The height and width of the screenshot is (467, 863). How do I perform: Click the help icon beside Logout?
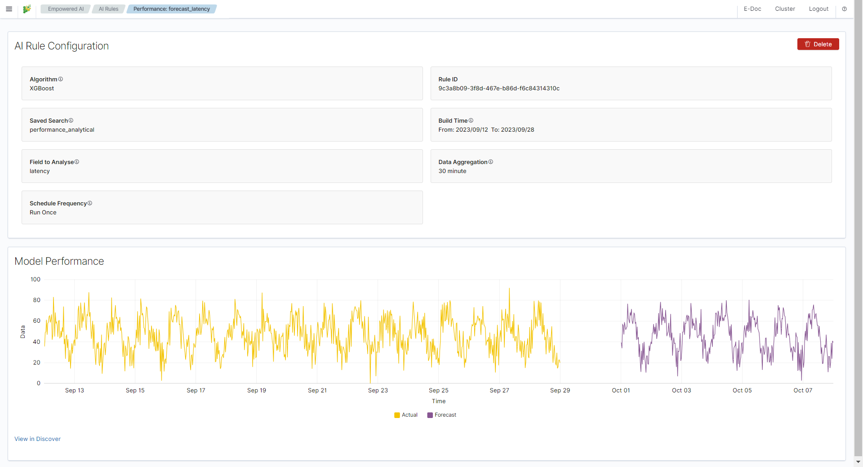click(845, 9)
